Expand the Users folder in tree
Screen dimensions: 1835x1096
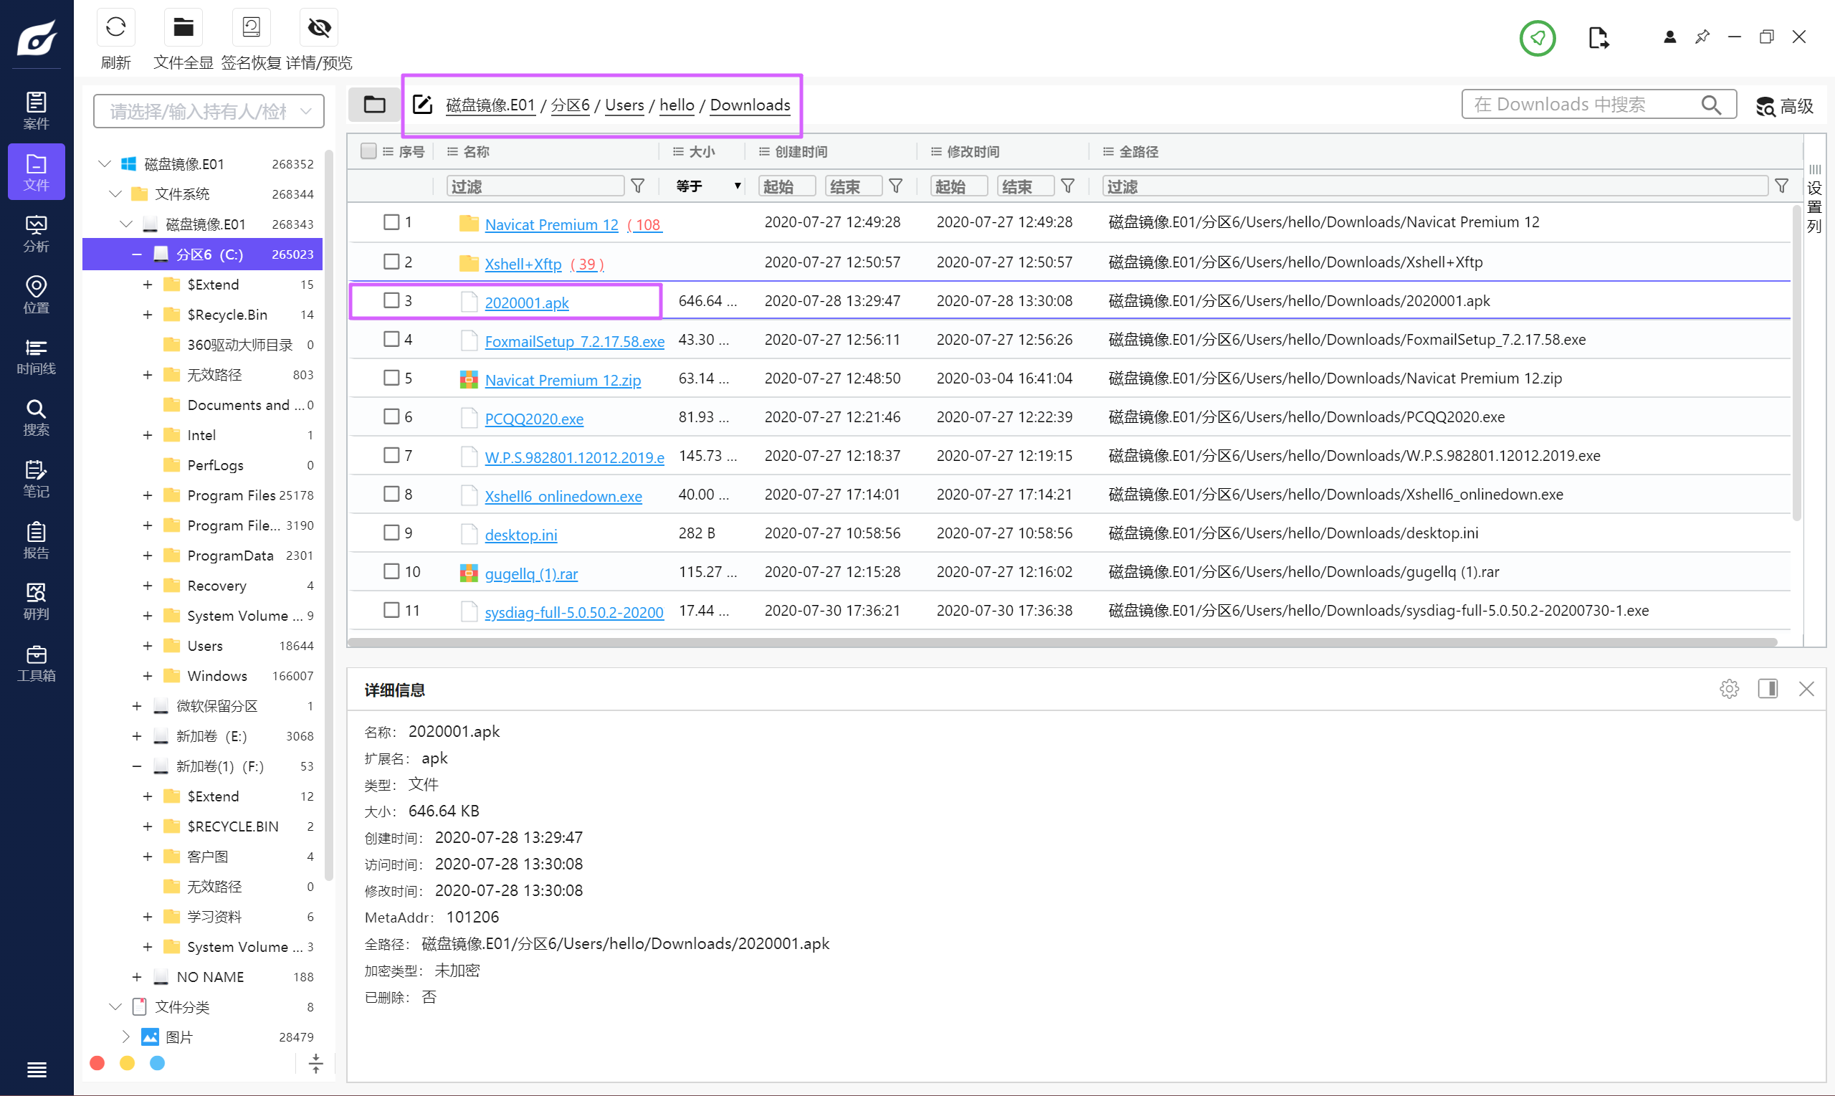coord(147,646)
